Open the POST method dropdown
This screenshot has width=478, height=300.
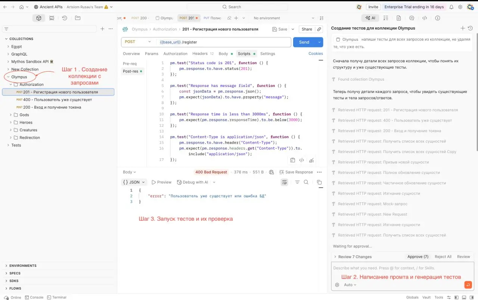[138, 42]
